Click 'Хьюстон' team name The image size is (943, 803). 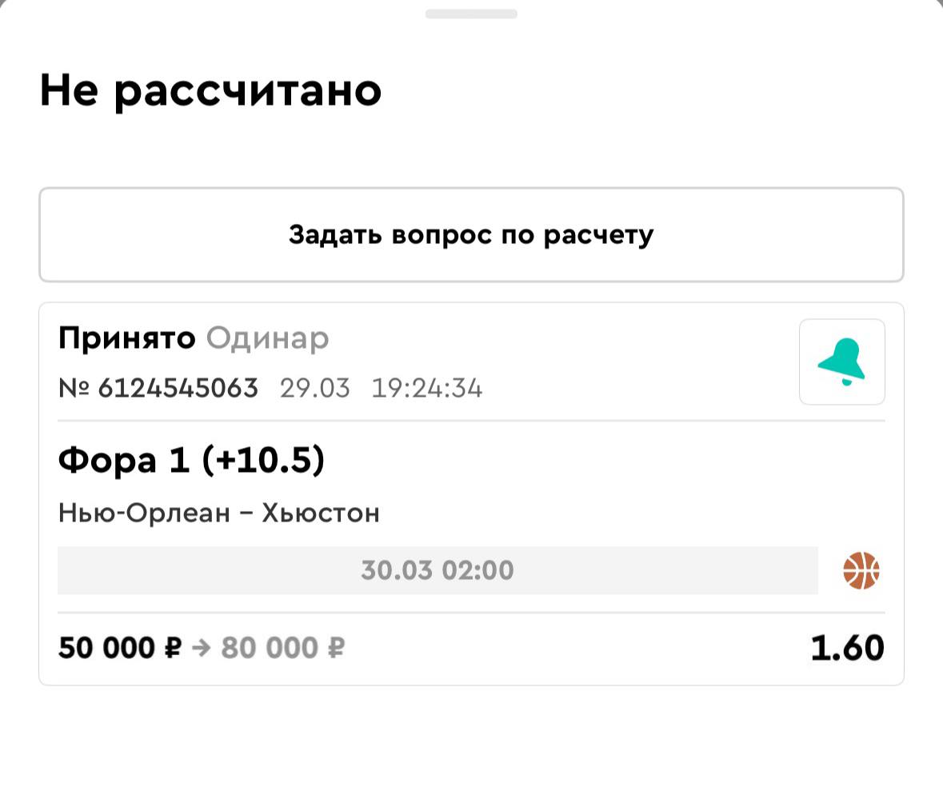pos(321,512)
